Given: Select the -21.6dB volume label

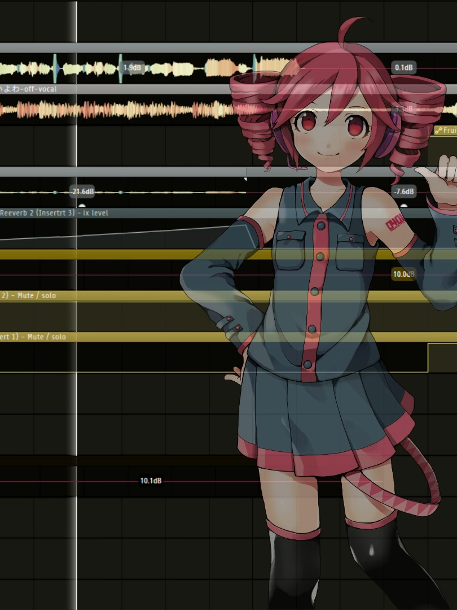Looking at the screenshot, I should point(82,191).
